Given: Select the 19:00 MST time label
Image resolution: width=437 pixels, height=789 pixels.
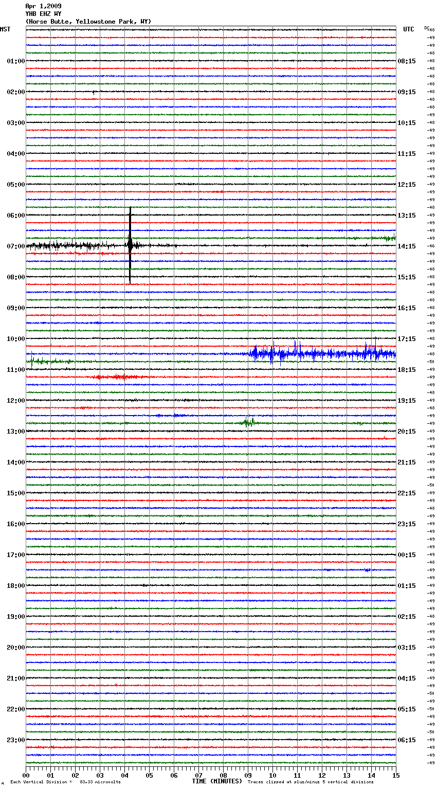Looking at the screenshot, I should pyautogui.click(x=16, y=617).
